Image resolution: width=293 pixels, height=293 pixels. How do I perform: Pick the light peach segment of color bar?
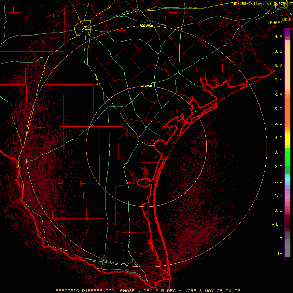point(287,67)
